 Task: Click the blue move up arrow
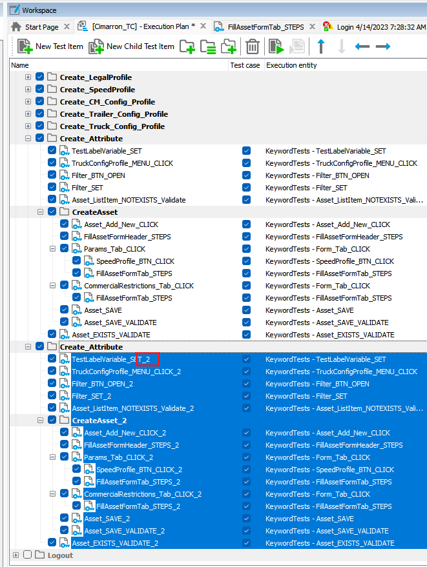pyautogui.click(x=321, y=46)
